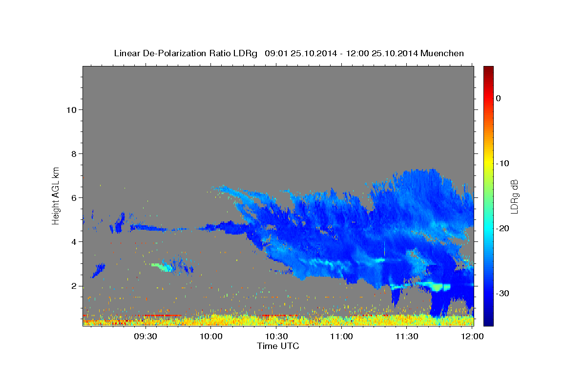Image resolution: width=586 pixels, height=391 pixels.
Task: Click the 'LDRg dB' colorbar label
Action: coord(514,197)
